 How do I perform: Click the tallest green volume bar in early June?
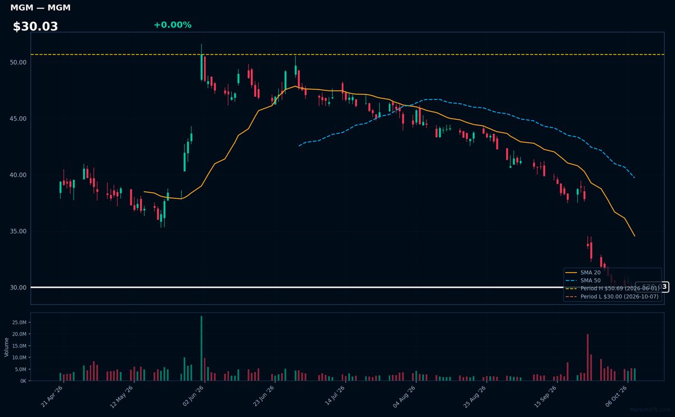coord(201,348)
